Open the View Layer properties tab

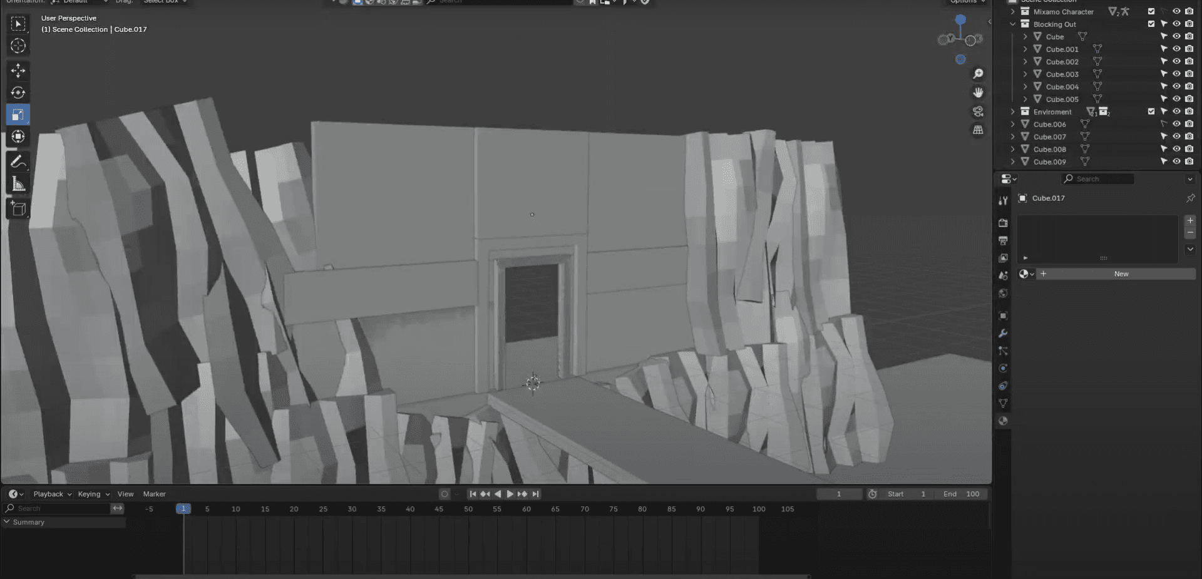1003,258
